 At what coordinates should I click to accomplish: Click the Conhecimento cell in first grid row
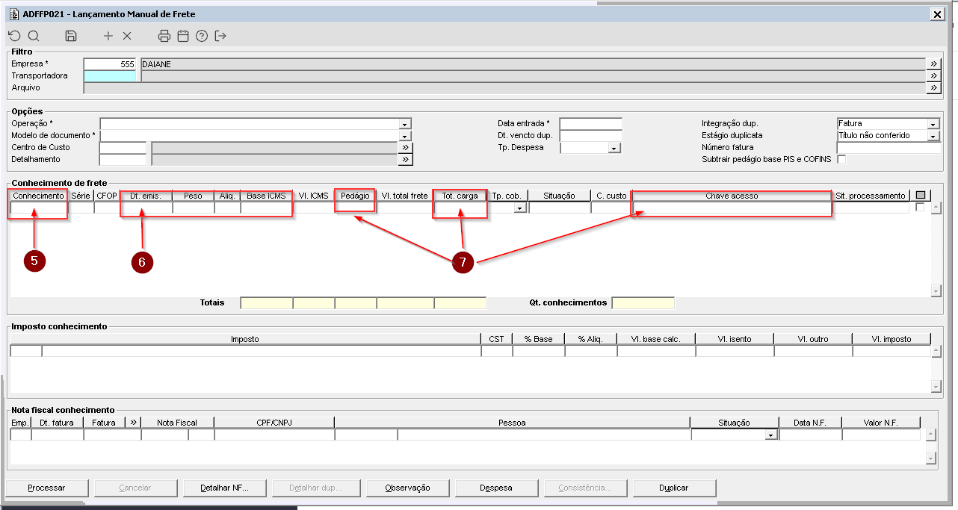tap(39, 208)
